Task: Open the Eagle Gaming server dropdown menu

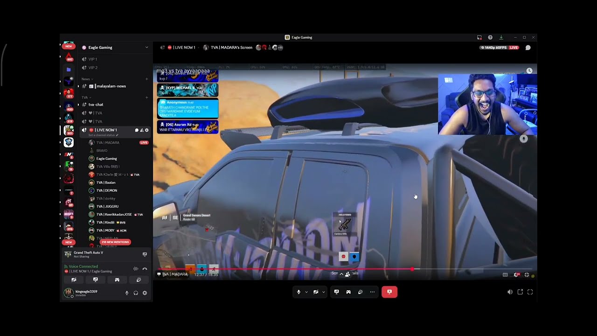Action: [146, 47]
